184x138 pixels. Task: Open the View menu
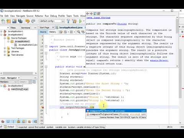(x=12, y=16)
